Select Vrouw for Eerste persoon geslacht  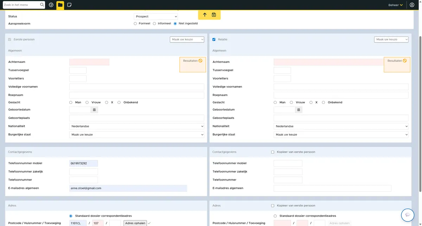coord(87,102)
